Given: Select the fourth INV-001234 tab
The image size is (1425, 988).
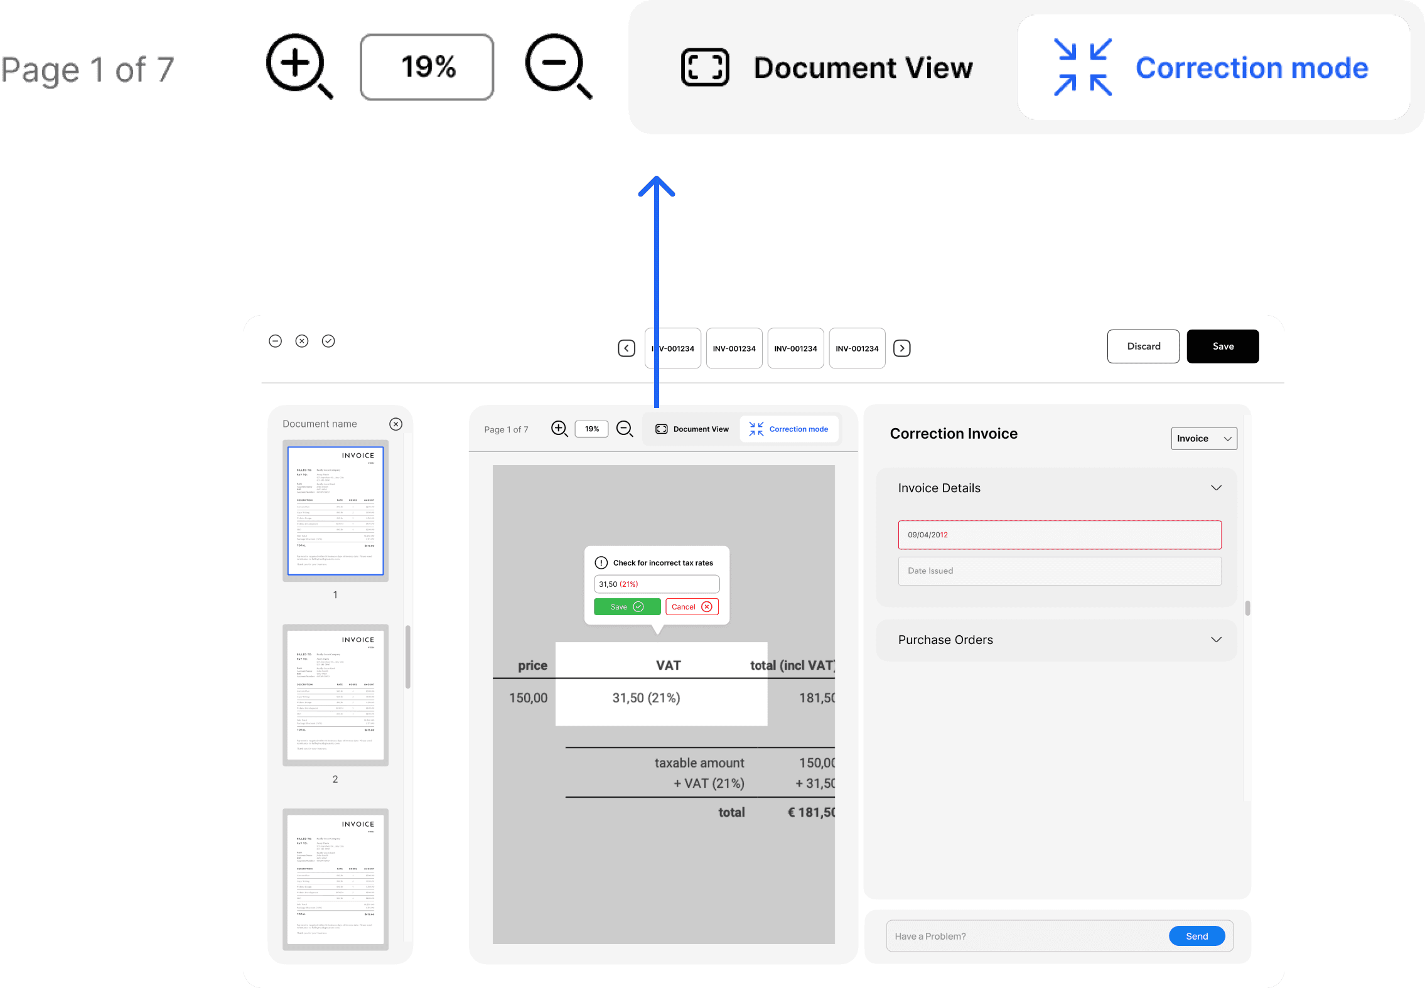Looking at the screenshot, I should 857,348.
